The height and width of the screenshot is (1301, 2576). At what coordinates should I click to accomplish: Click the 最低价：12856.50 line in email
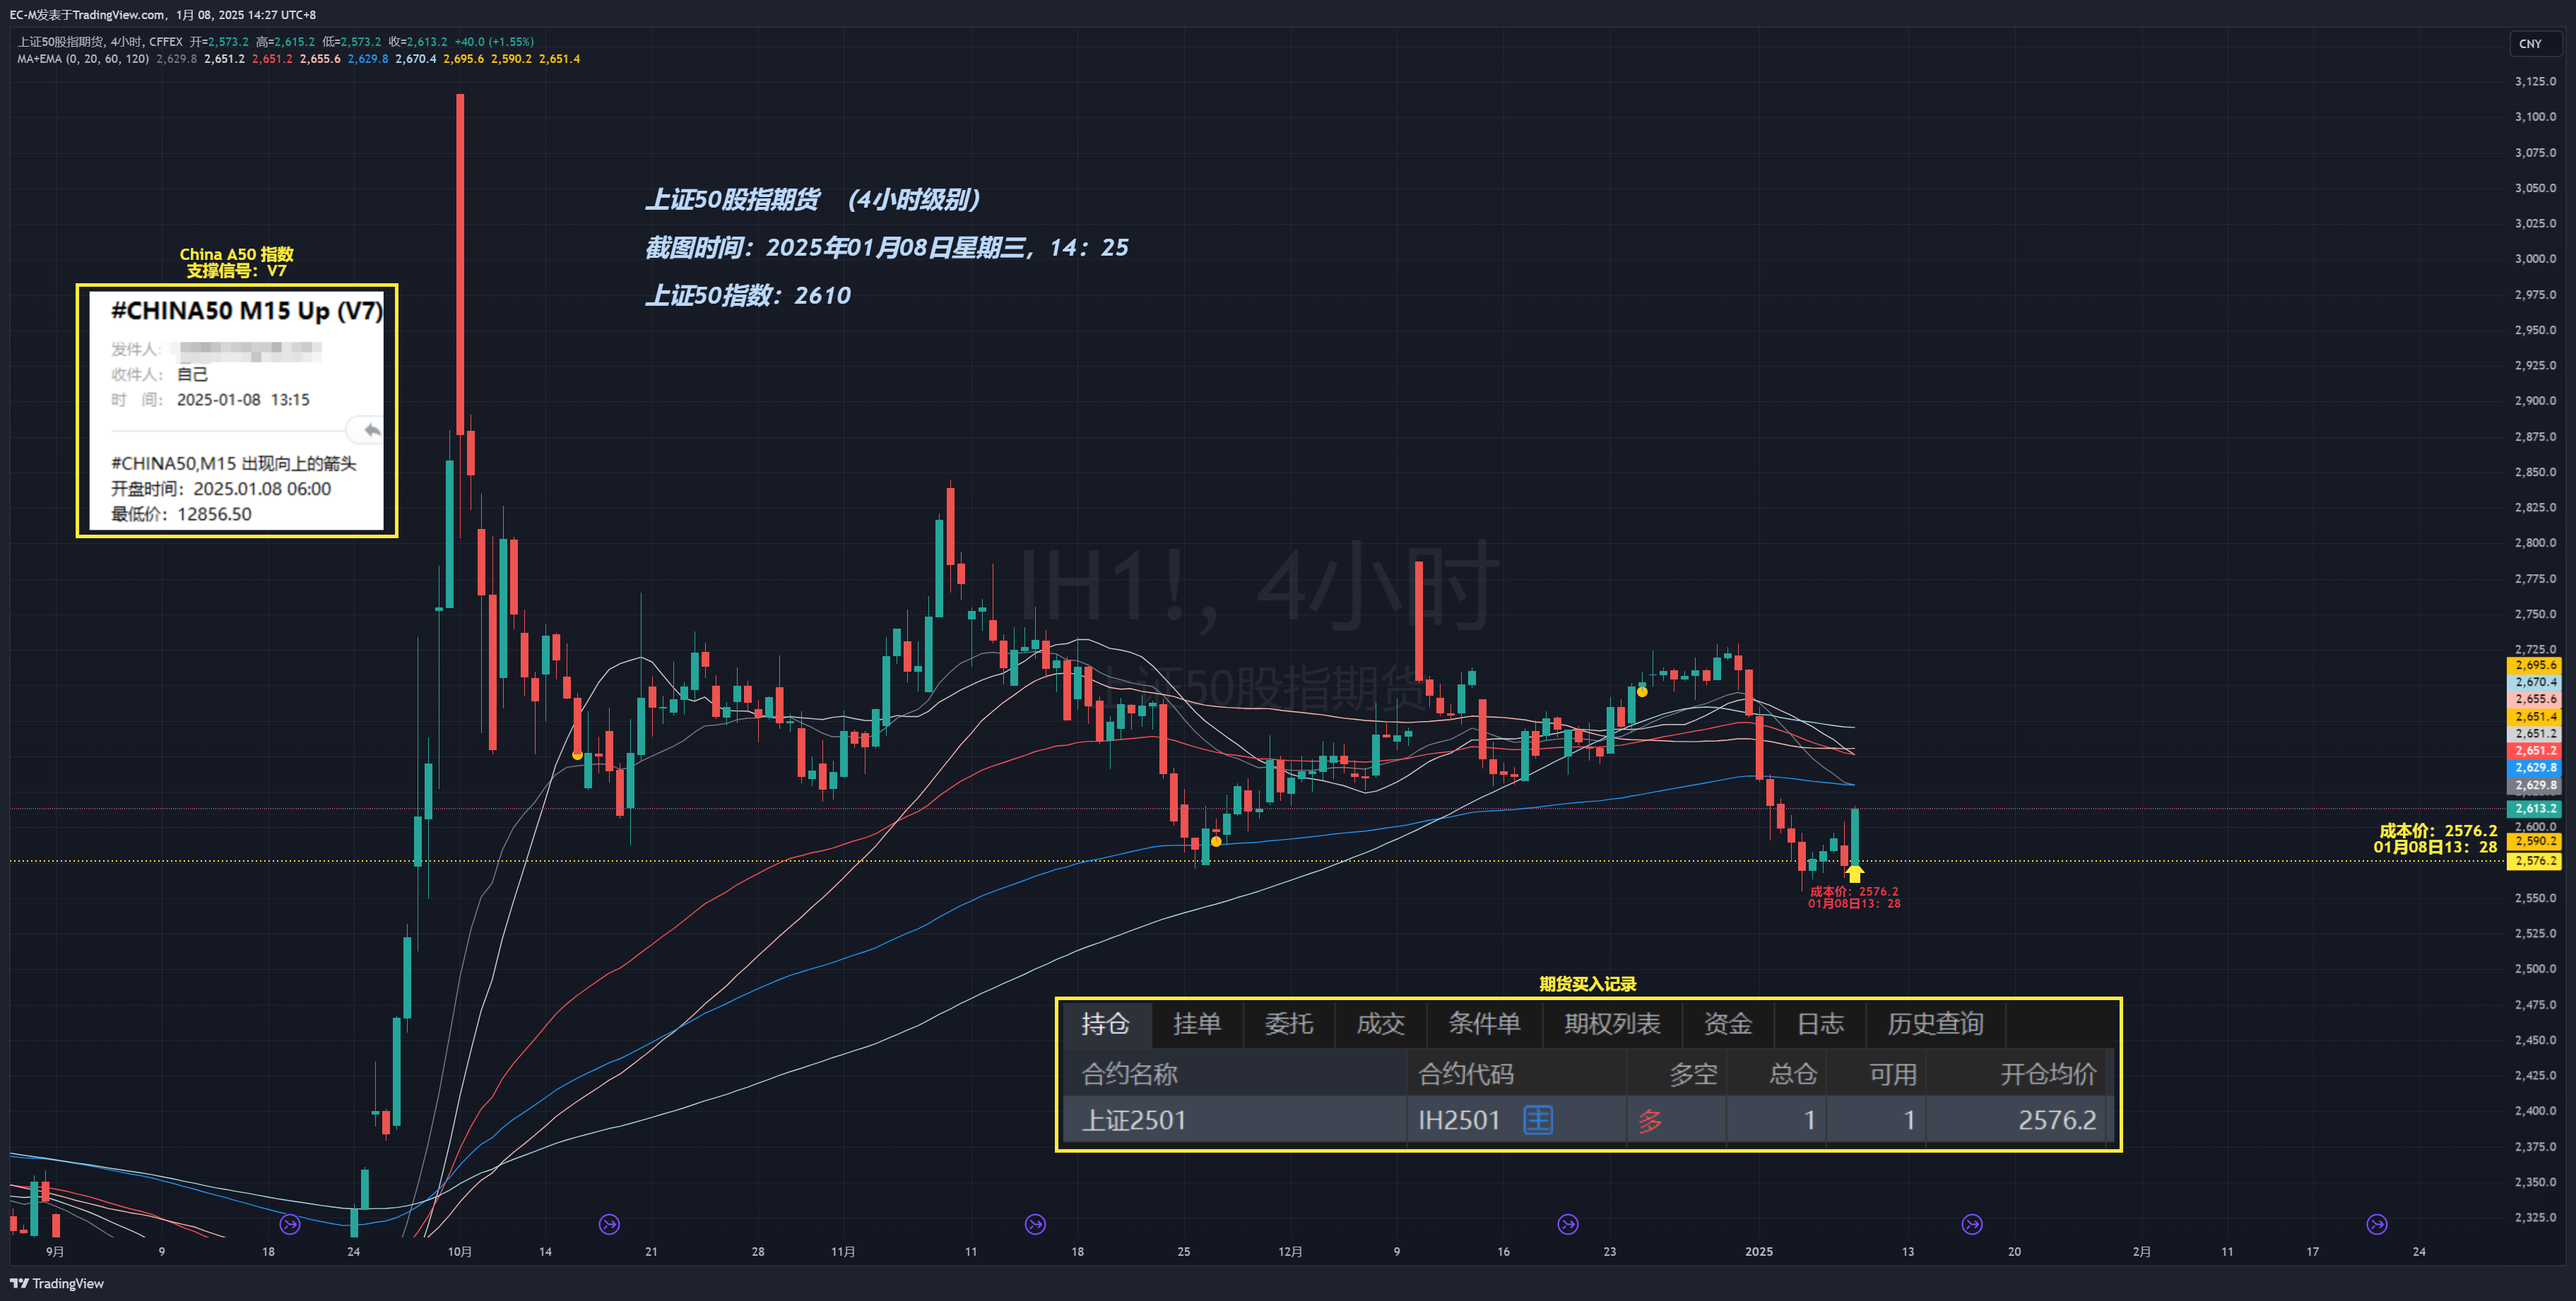pos(181,514)
